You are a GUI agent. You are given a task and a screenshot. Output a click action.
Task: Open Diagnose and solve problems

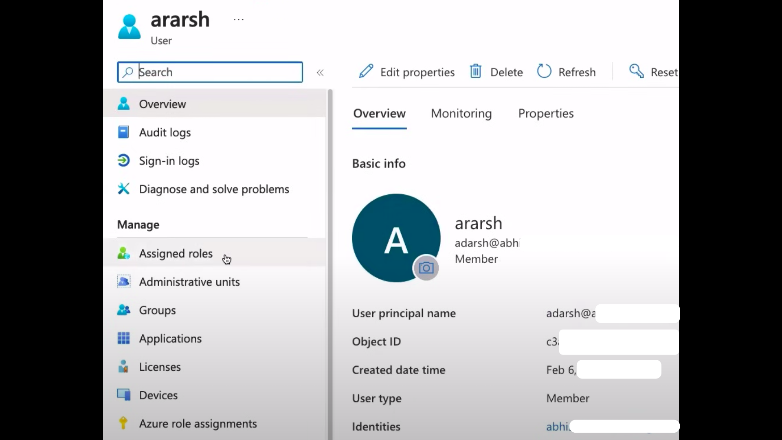pos(214,189)
